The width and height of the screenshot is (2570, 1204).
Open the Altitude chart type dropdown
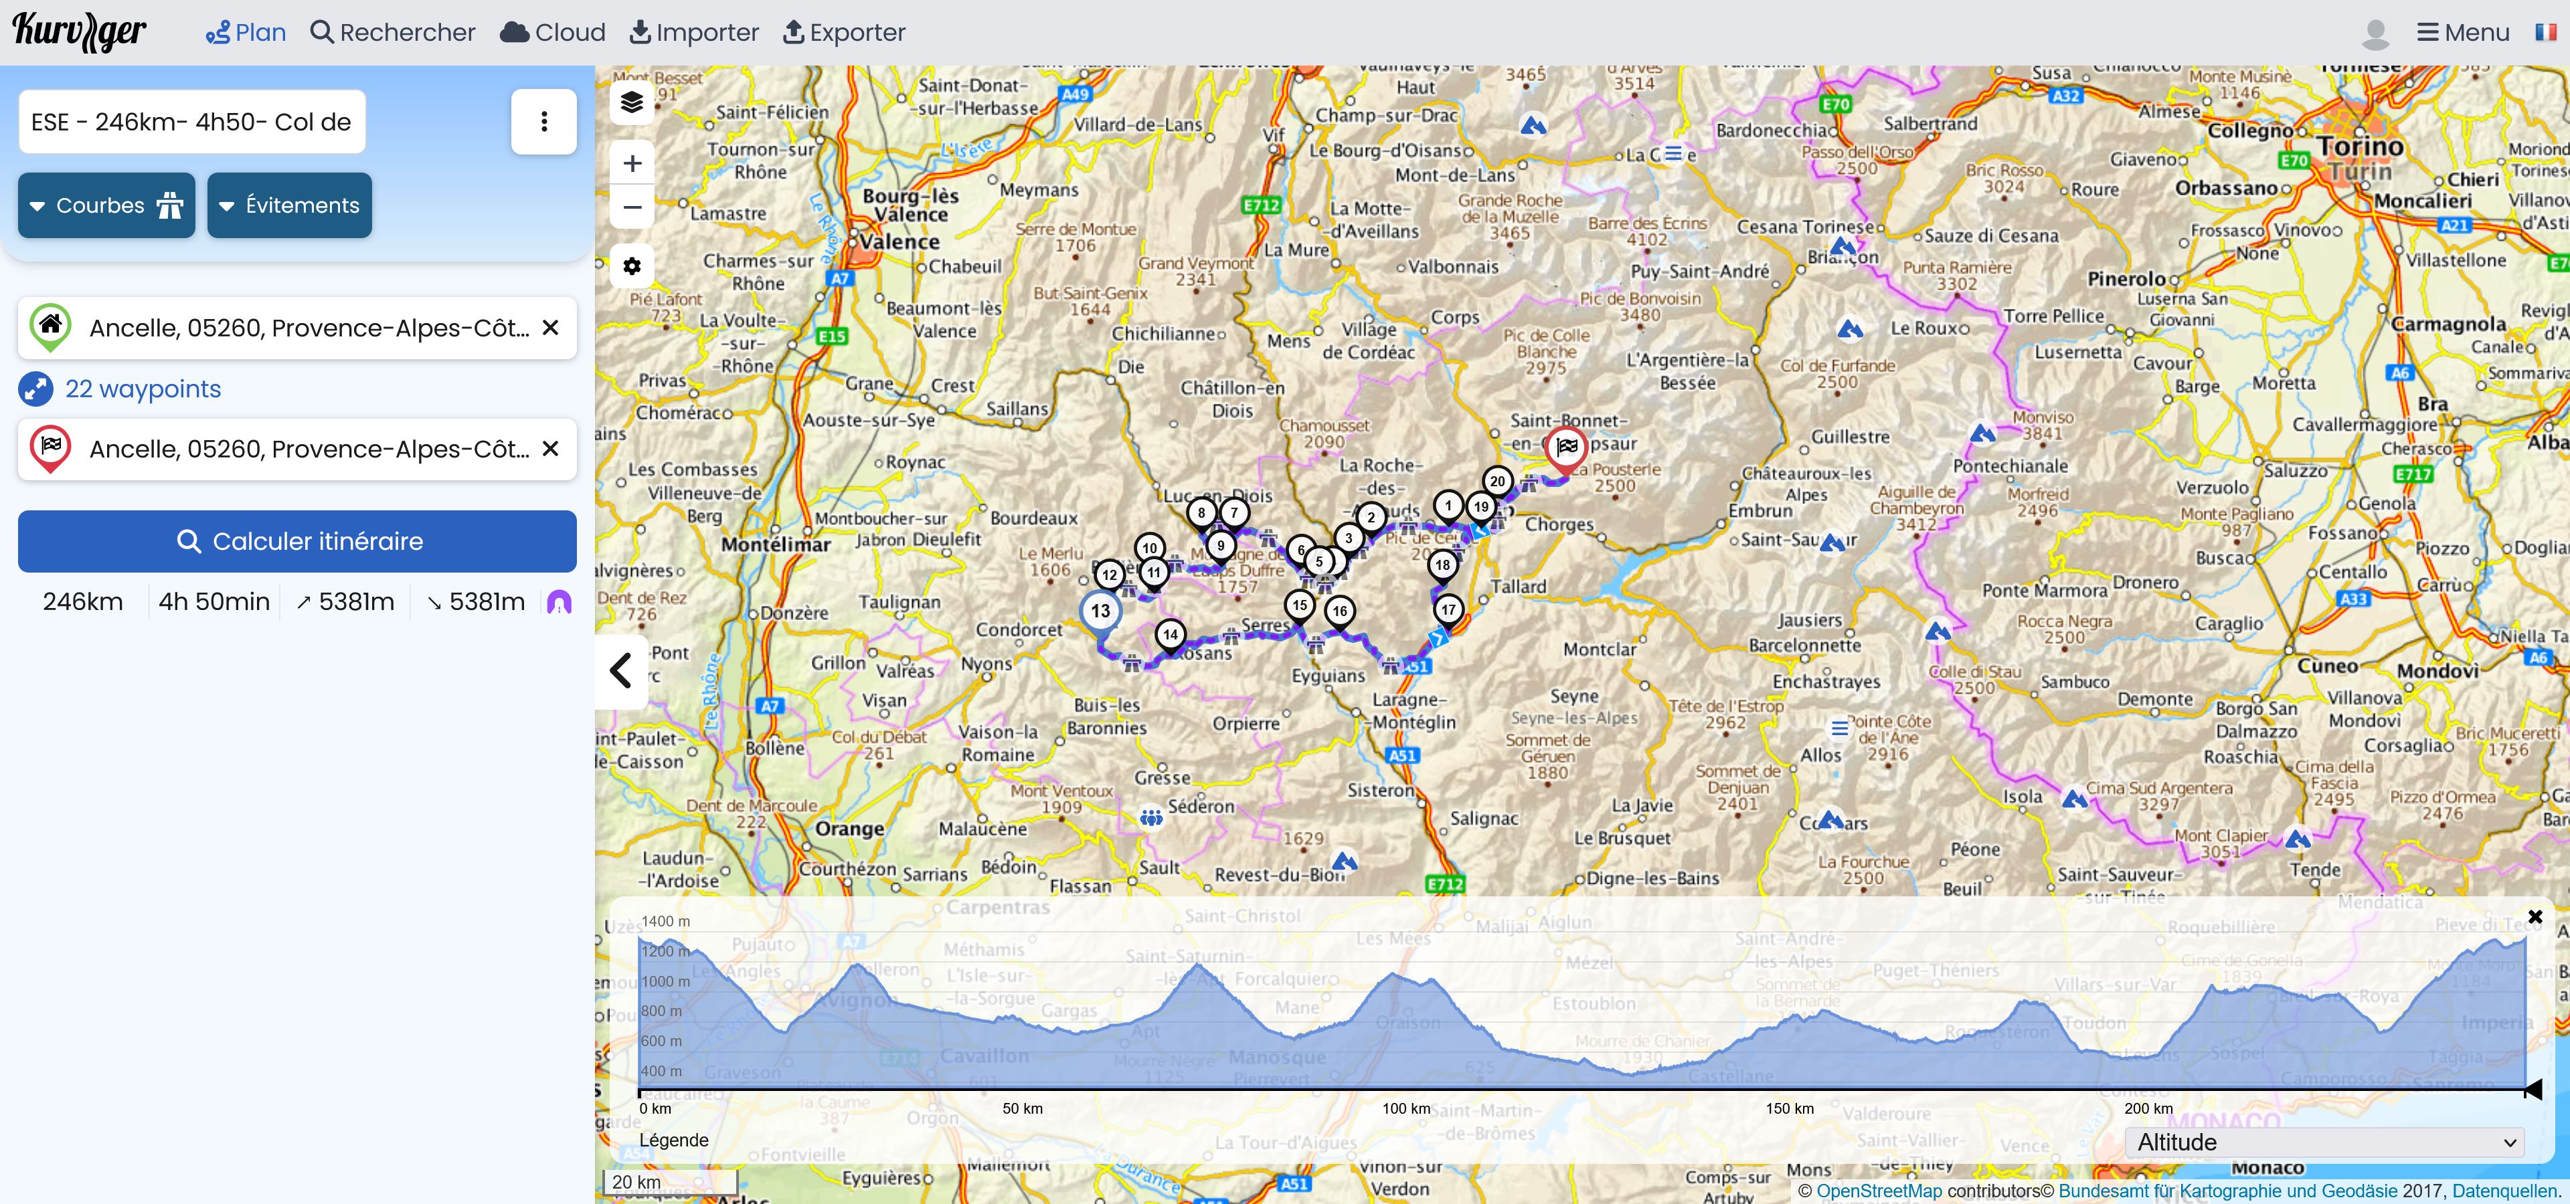[x=2324, y=1142]
